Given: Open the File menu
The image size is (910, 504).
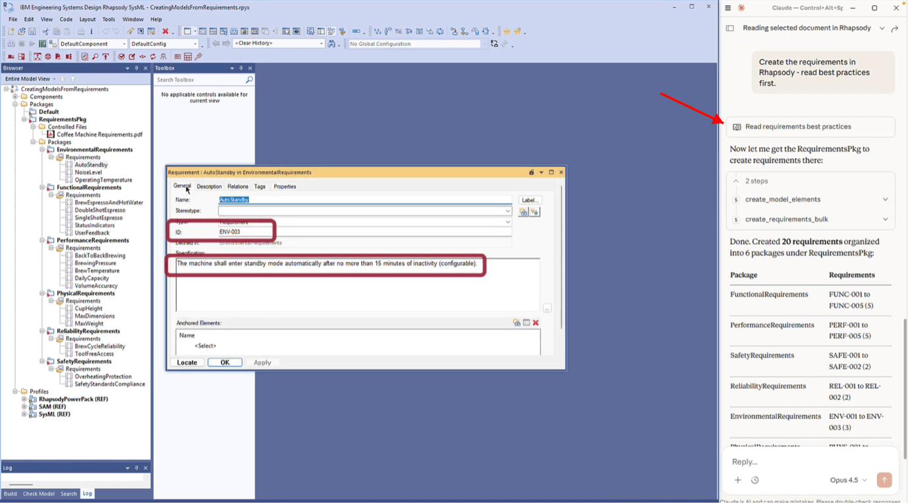Looking at the screenshot, I should pyautogui.click(x=13, y=19).
